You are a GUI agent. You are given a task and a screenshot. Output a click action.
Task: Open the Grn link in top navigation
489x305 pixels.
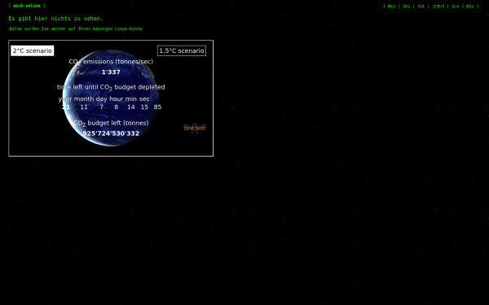(455, 7)
